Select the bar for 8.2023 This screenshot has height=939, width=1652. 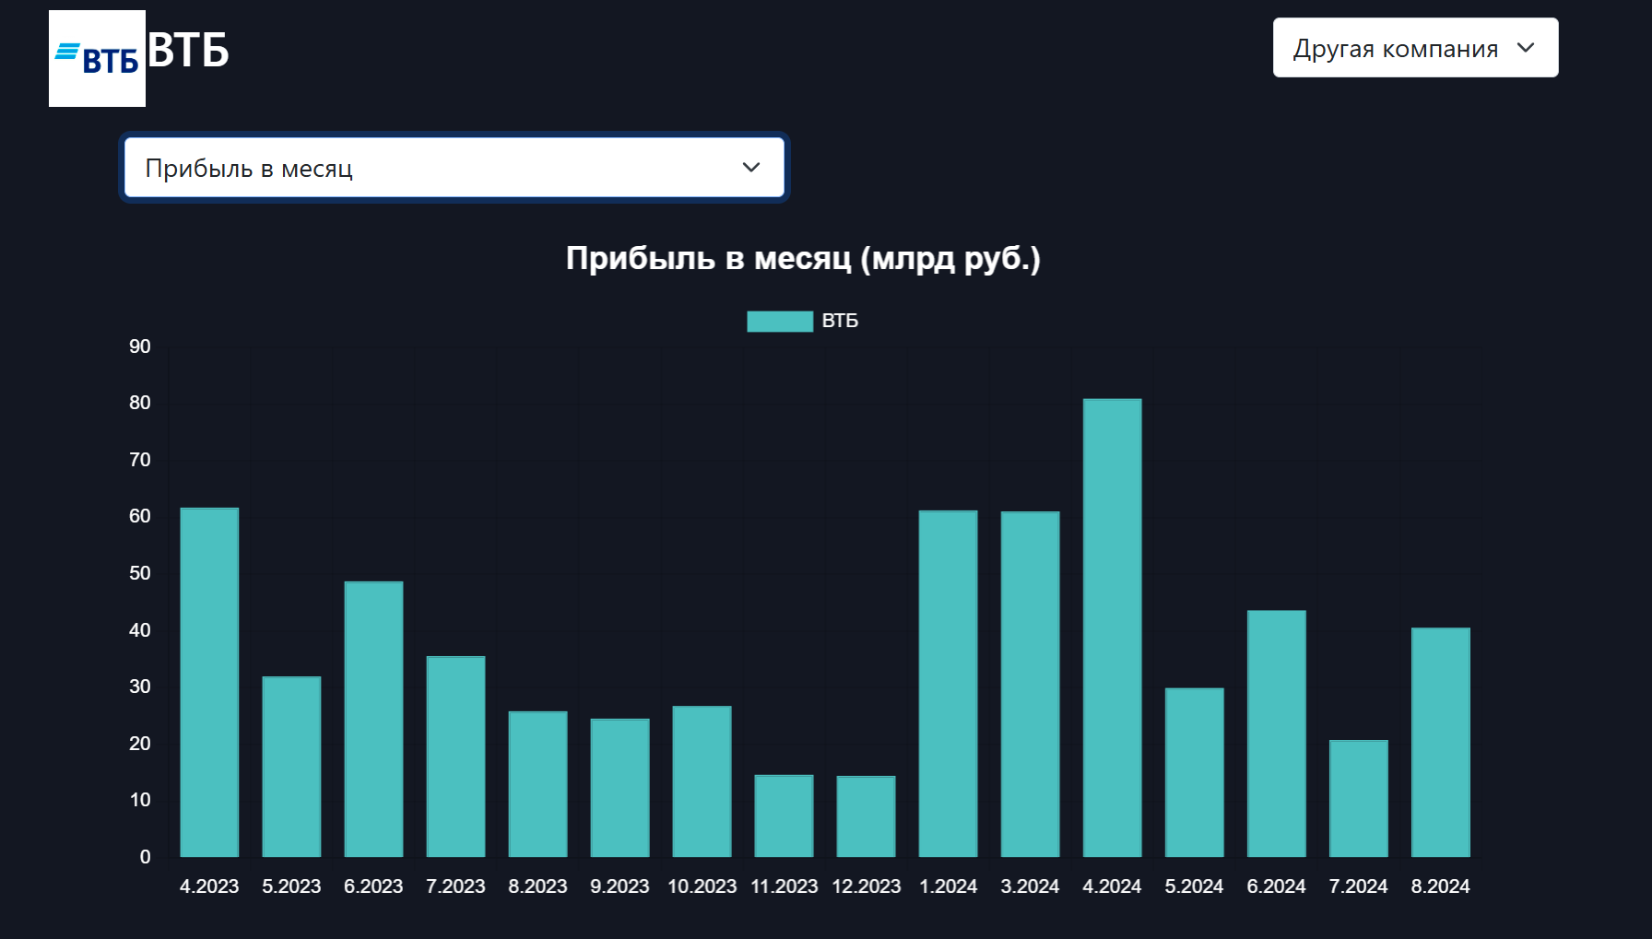click(537, 784)
